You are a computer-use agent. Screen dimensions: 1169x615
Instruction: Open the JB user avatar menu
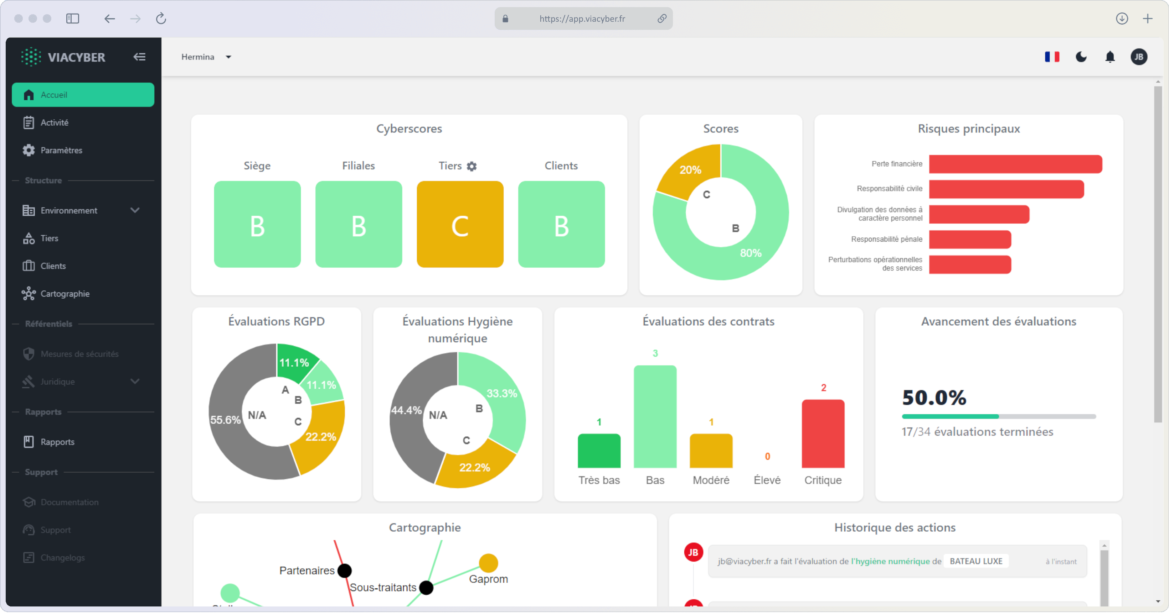tap(1139, 57)
